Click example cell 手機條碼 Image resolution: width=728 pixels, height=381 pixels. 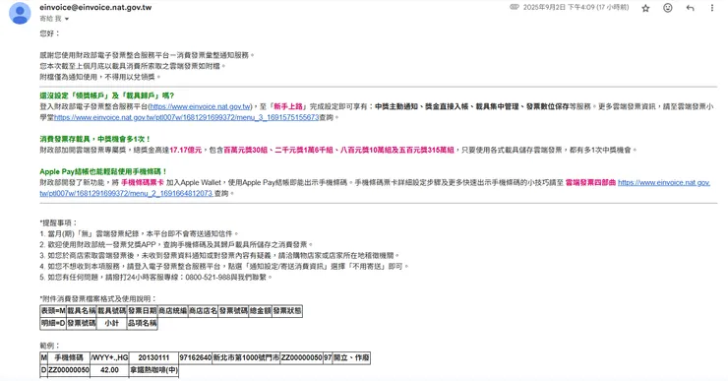click(69, 357)
